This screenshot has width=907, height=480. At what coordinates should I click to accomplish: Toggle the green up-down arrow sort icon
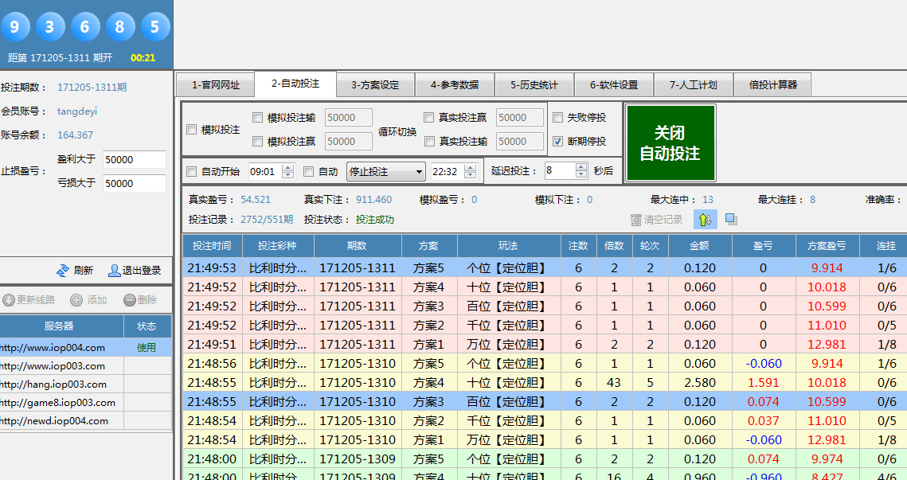(706, 219)
